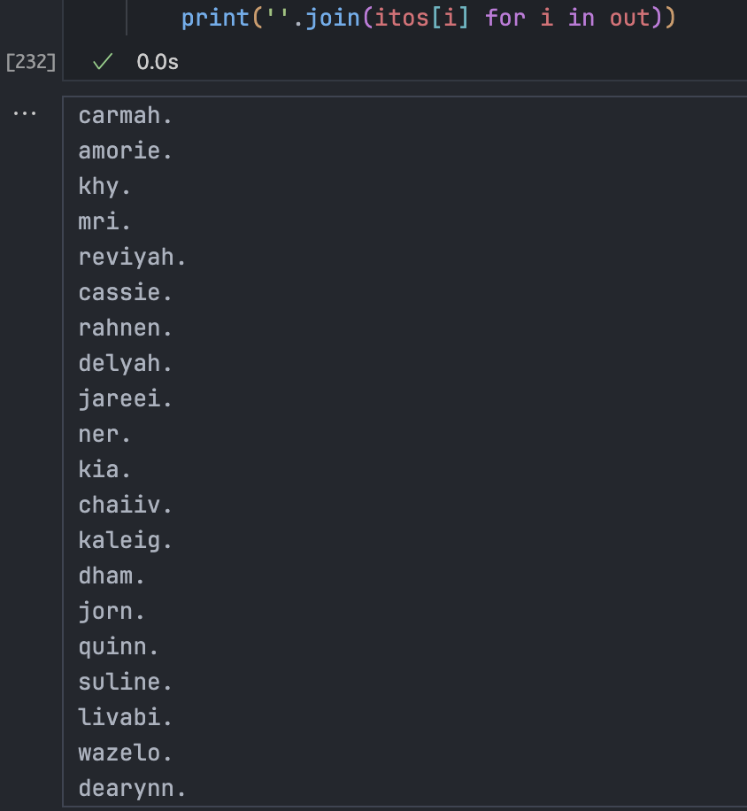Image resolution: width=747 pixels, height=811 pixels.
Task: Click the output line 'khy.'
Action: click(104, 187)
